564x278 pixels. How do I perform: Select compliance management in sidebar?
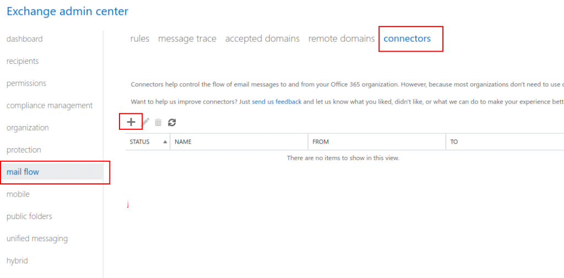click(x=50, y=106)
